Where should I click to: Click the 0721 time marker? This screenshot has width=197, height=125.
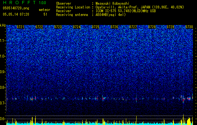[20, 27]
